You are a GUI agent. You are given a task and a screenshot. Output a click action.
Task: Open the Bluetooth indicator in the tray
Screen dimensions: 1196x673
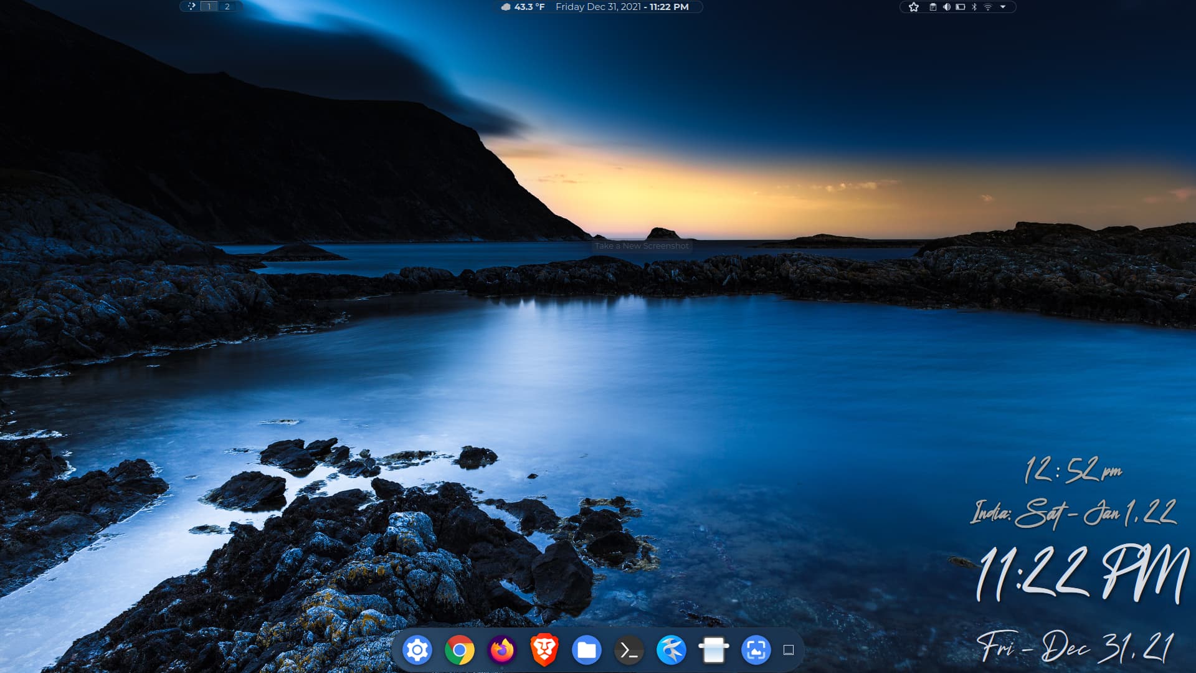pos(974,7)
